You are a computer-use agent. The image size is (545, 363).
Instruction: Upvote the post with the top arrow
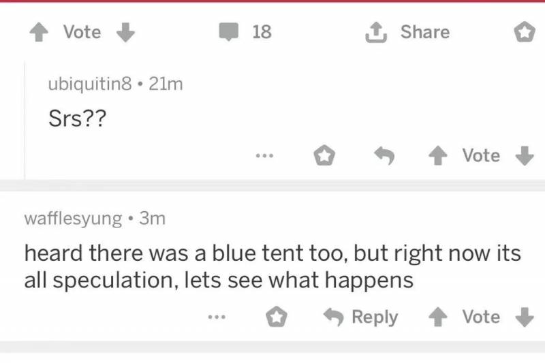[x=37, y=33]
